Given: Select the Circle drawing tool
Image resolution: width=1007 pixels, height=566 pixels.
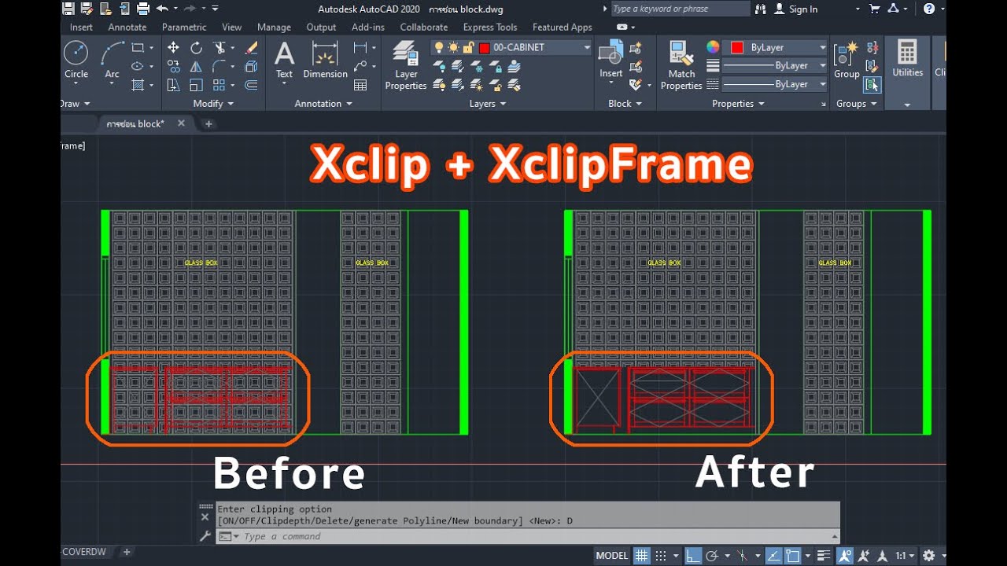Looking at the screenshot, I should click(76, 60).
